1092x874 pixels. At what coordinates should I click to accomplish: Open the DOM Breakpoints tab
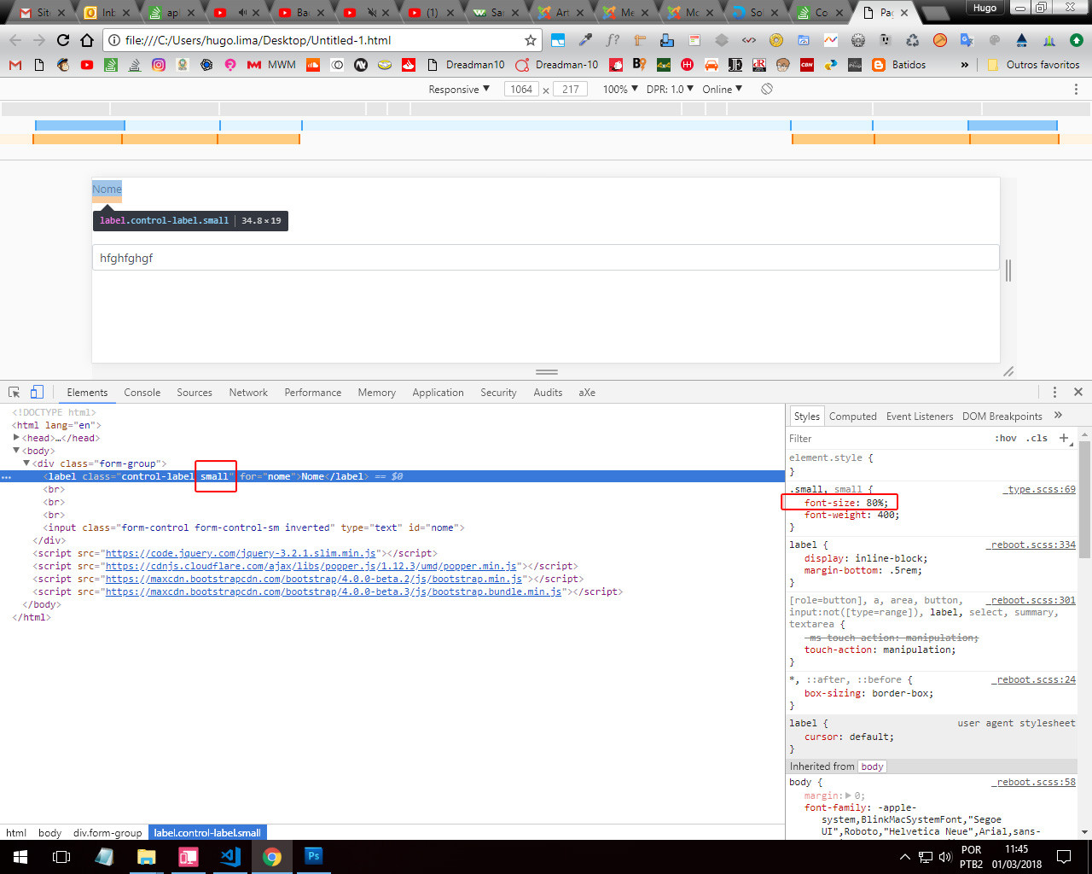click(x=1002, y=417)
